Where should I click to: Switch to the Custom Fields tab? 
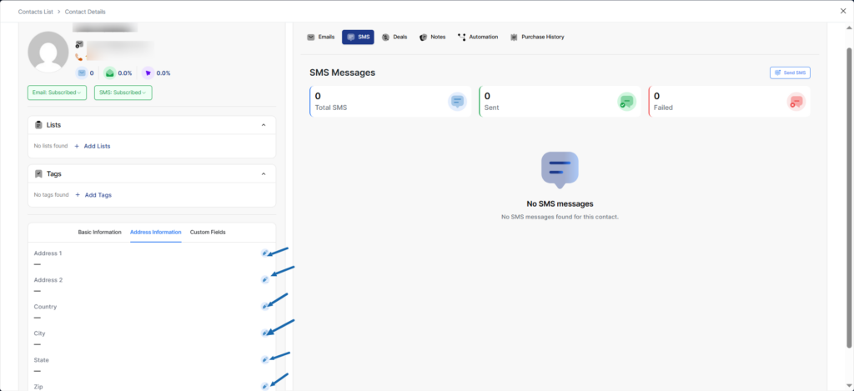(208, 232)
